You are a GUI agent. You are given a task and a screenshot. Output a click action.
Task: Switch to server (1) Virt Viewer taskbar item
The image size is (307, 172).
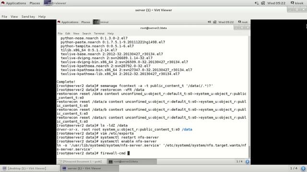click(90, 168)
